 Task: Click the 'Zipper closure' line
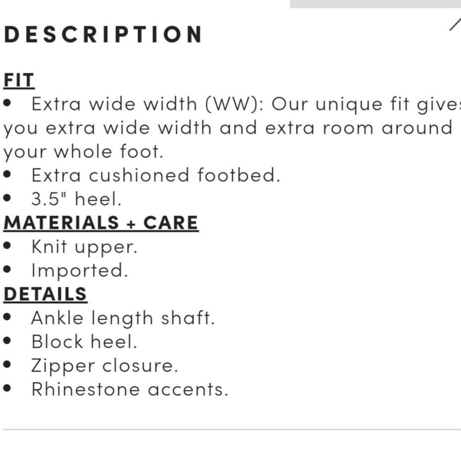coord(104,366)
